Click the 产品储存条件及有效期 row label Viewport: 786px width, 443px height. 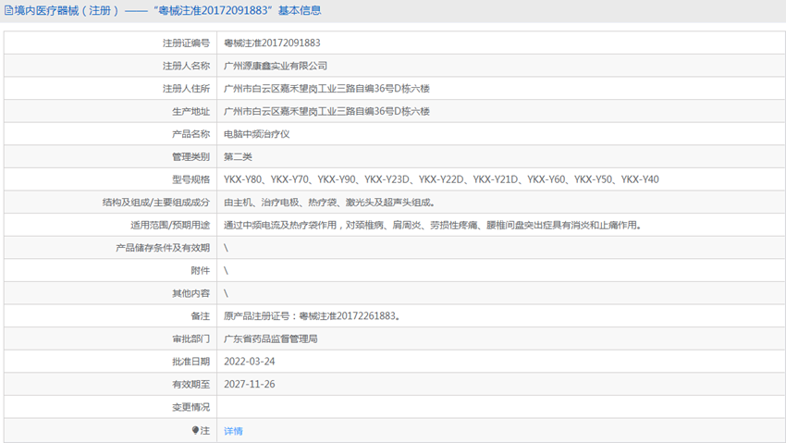163,248
